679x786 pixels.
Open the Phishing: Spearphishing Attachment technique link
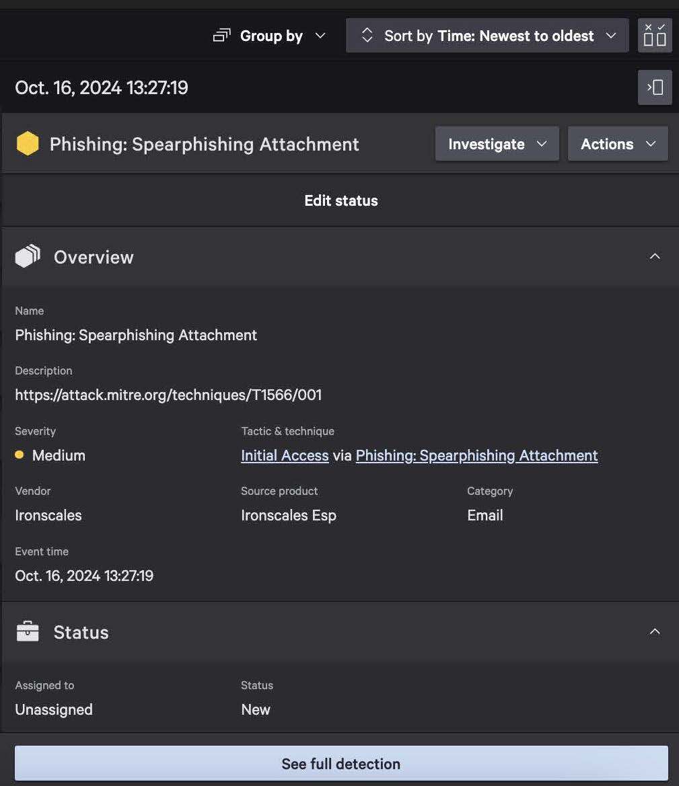477,455
